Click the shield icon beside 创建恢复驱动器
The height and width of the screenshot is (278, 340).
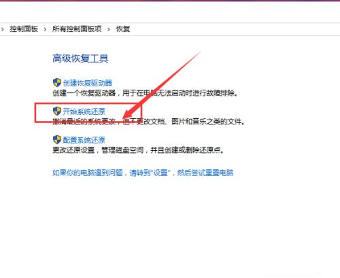[x=57, y=82]
